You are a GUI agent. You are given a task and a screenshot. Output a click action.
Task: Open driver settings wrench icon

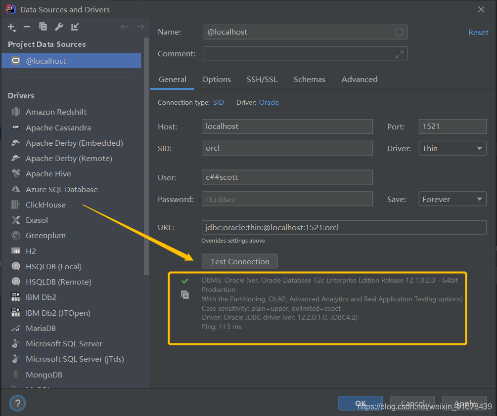[x=59, y=27]
